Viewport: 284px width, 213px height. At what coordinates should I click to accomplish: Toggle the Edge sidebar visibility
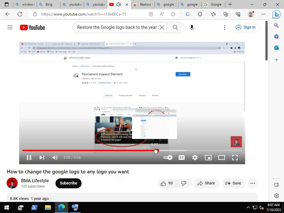tap(277, 185)
